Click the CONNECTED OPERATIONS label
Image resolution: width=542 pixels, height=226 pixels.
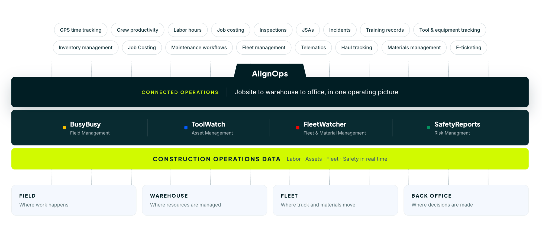pyautogui.click(x=180, y=92)
